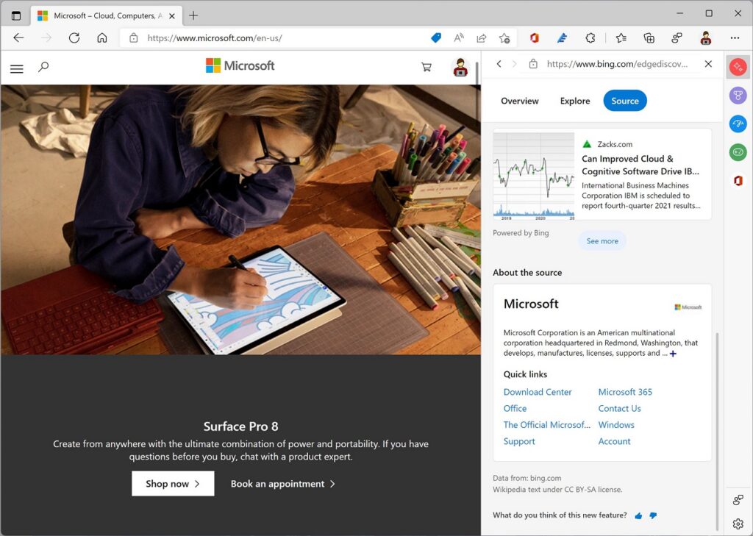The width and height of the screenshot is (753, 536).
Task: Open the Favorites star-list icon
Action: click(621, 37)
